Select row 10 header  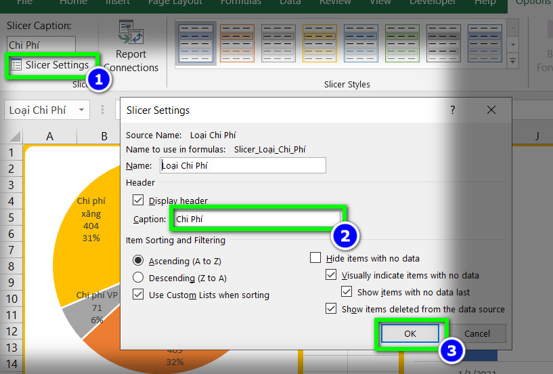[x=12, y=299]
